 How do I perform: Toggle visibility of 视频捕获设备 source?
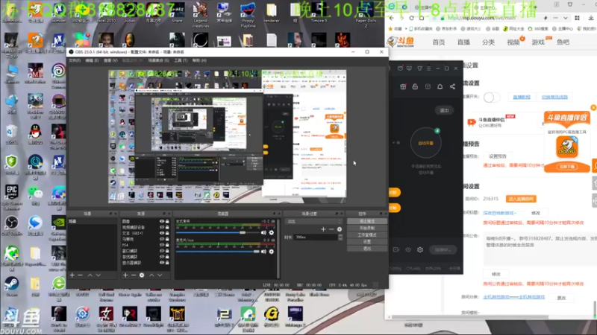click(162, 227)
